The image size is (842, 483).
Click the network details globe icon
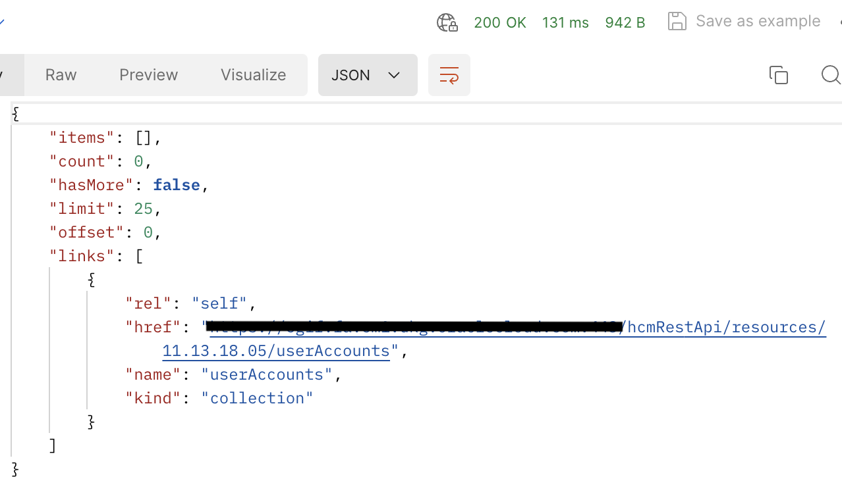tap(447, 22)
